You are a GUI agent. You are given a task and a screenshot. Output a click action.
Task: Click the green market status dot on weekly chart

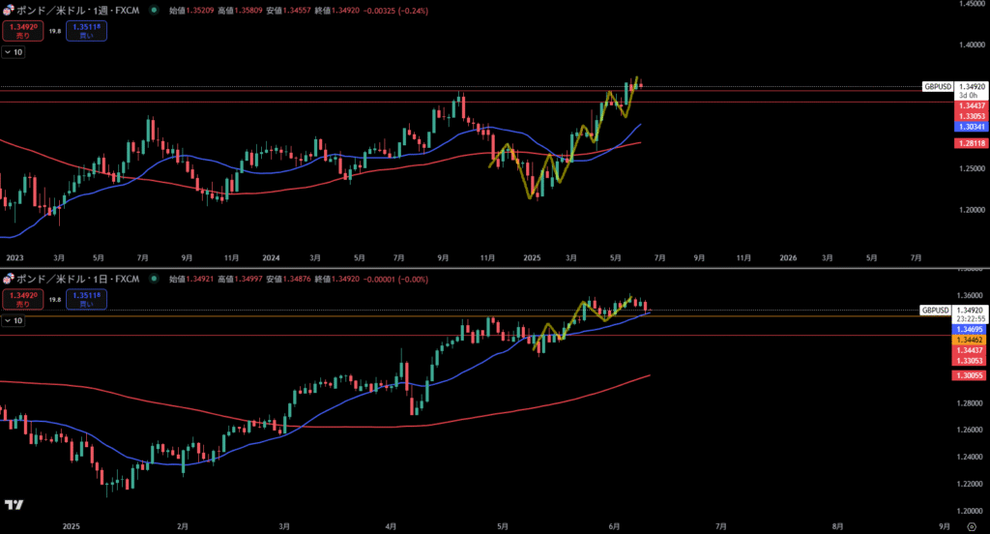coord(154,10)
